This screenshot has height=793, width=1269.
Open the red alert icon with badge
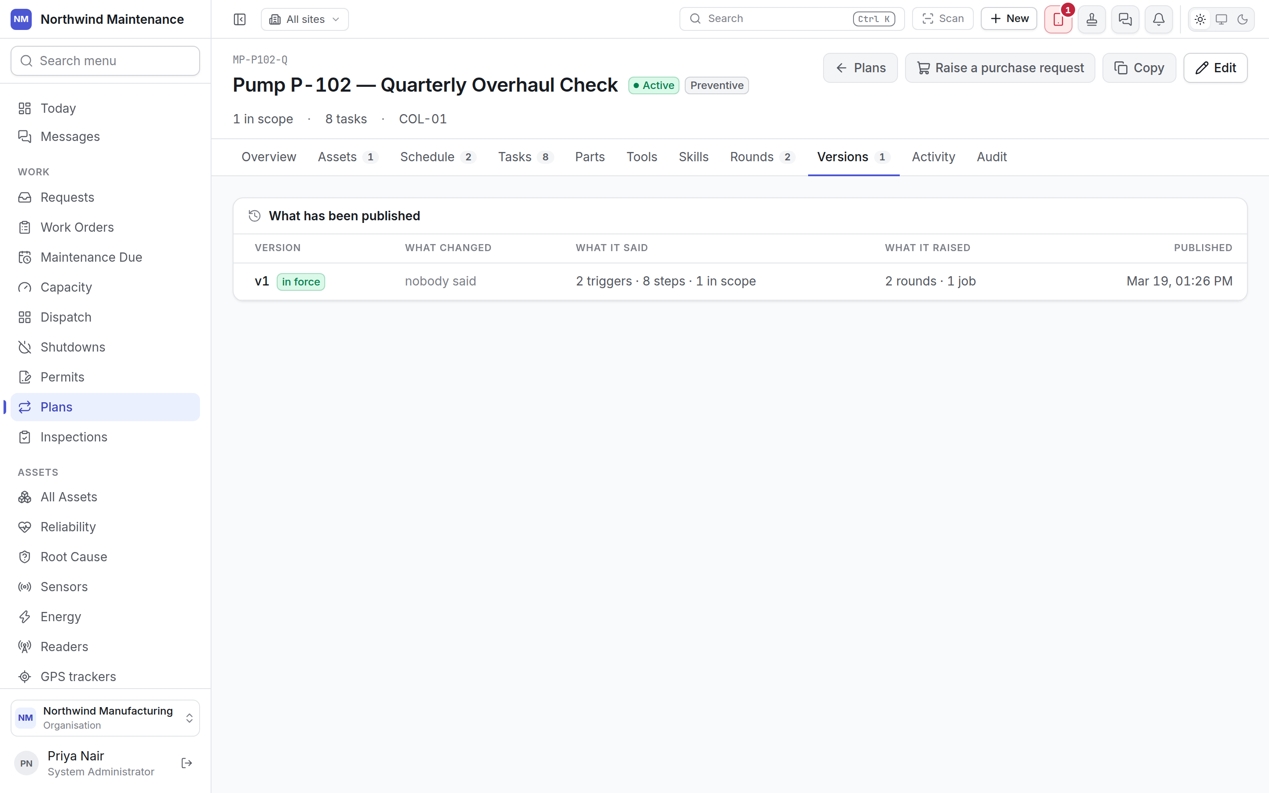point(1058,19)
